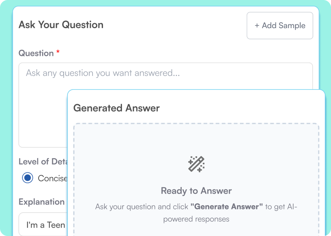Click the Ask Your Question heading
This screenshot has width=331, height=236.
pos(61,25)
